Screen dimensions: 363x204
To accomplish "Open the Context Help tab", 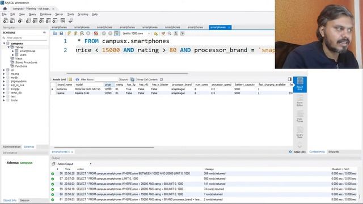I will click(317, 152).
